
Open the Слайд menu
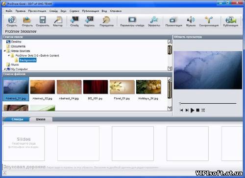click(x=53, y=11)
